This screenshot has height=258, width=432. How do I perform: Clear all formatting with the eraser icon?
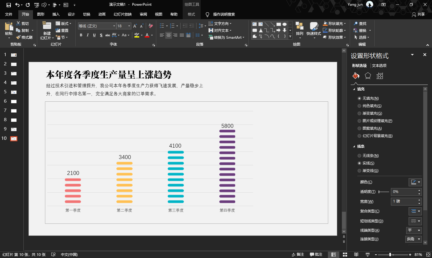151,26
